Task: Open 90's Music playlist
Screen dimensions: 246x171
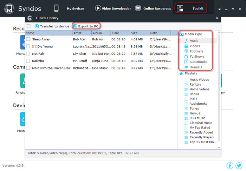Action: pyautogui.click(x=198, y=118)
